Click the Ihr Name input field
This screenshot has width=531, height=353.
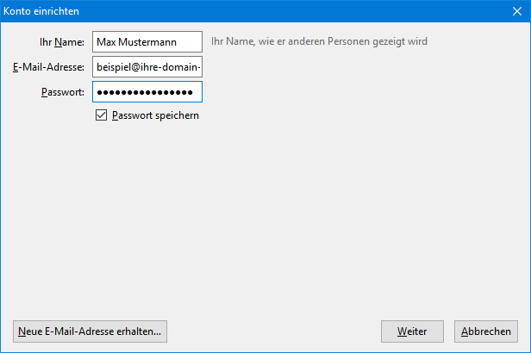pos(147,41)
